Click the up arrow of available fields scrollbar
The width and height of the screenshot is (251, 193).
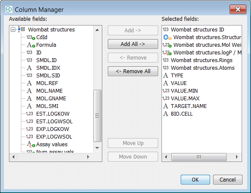pyautogui.click(x=97, y=30)
